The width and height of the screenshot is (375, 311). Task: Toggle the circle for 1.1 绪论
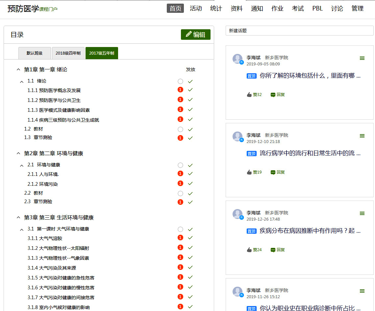[x=180, y=81]
